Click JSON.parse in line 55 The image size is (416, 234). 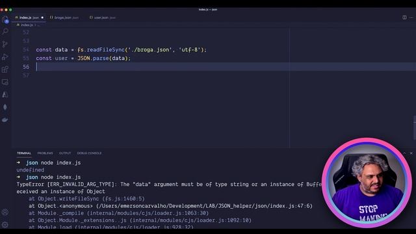click(x=93, y=58)
